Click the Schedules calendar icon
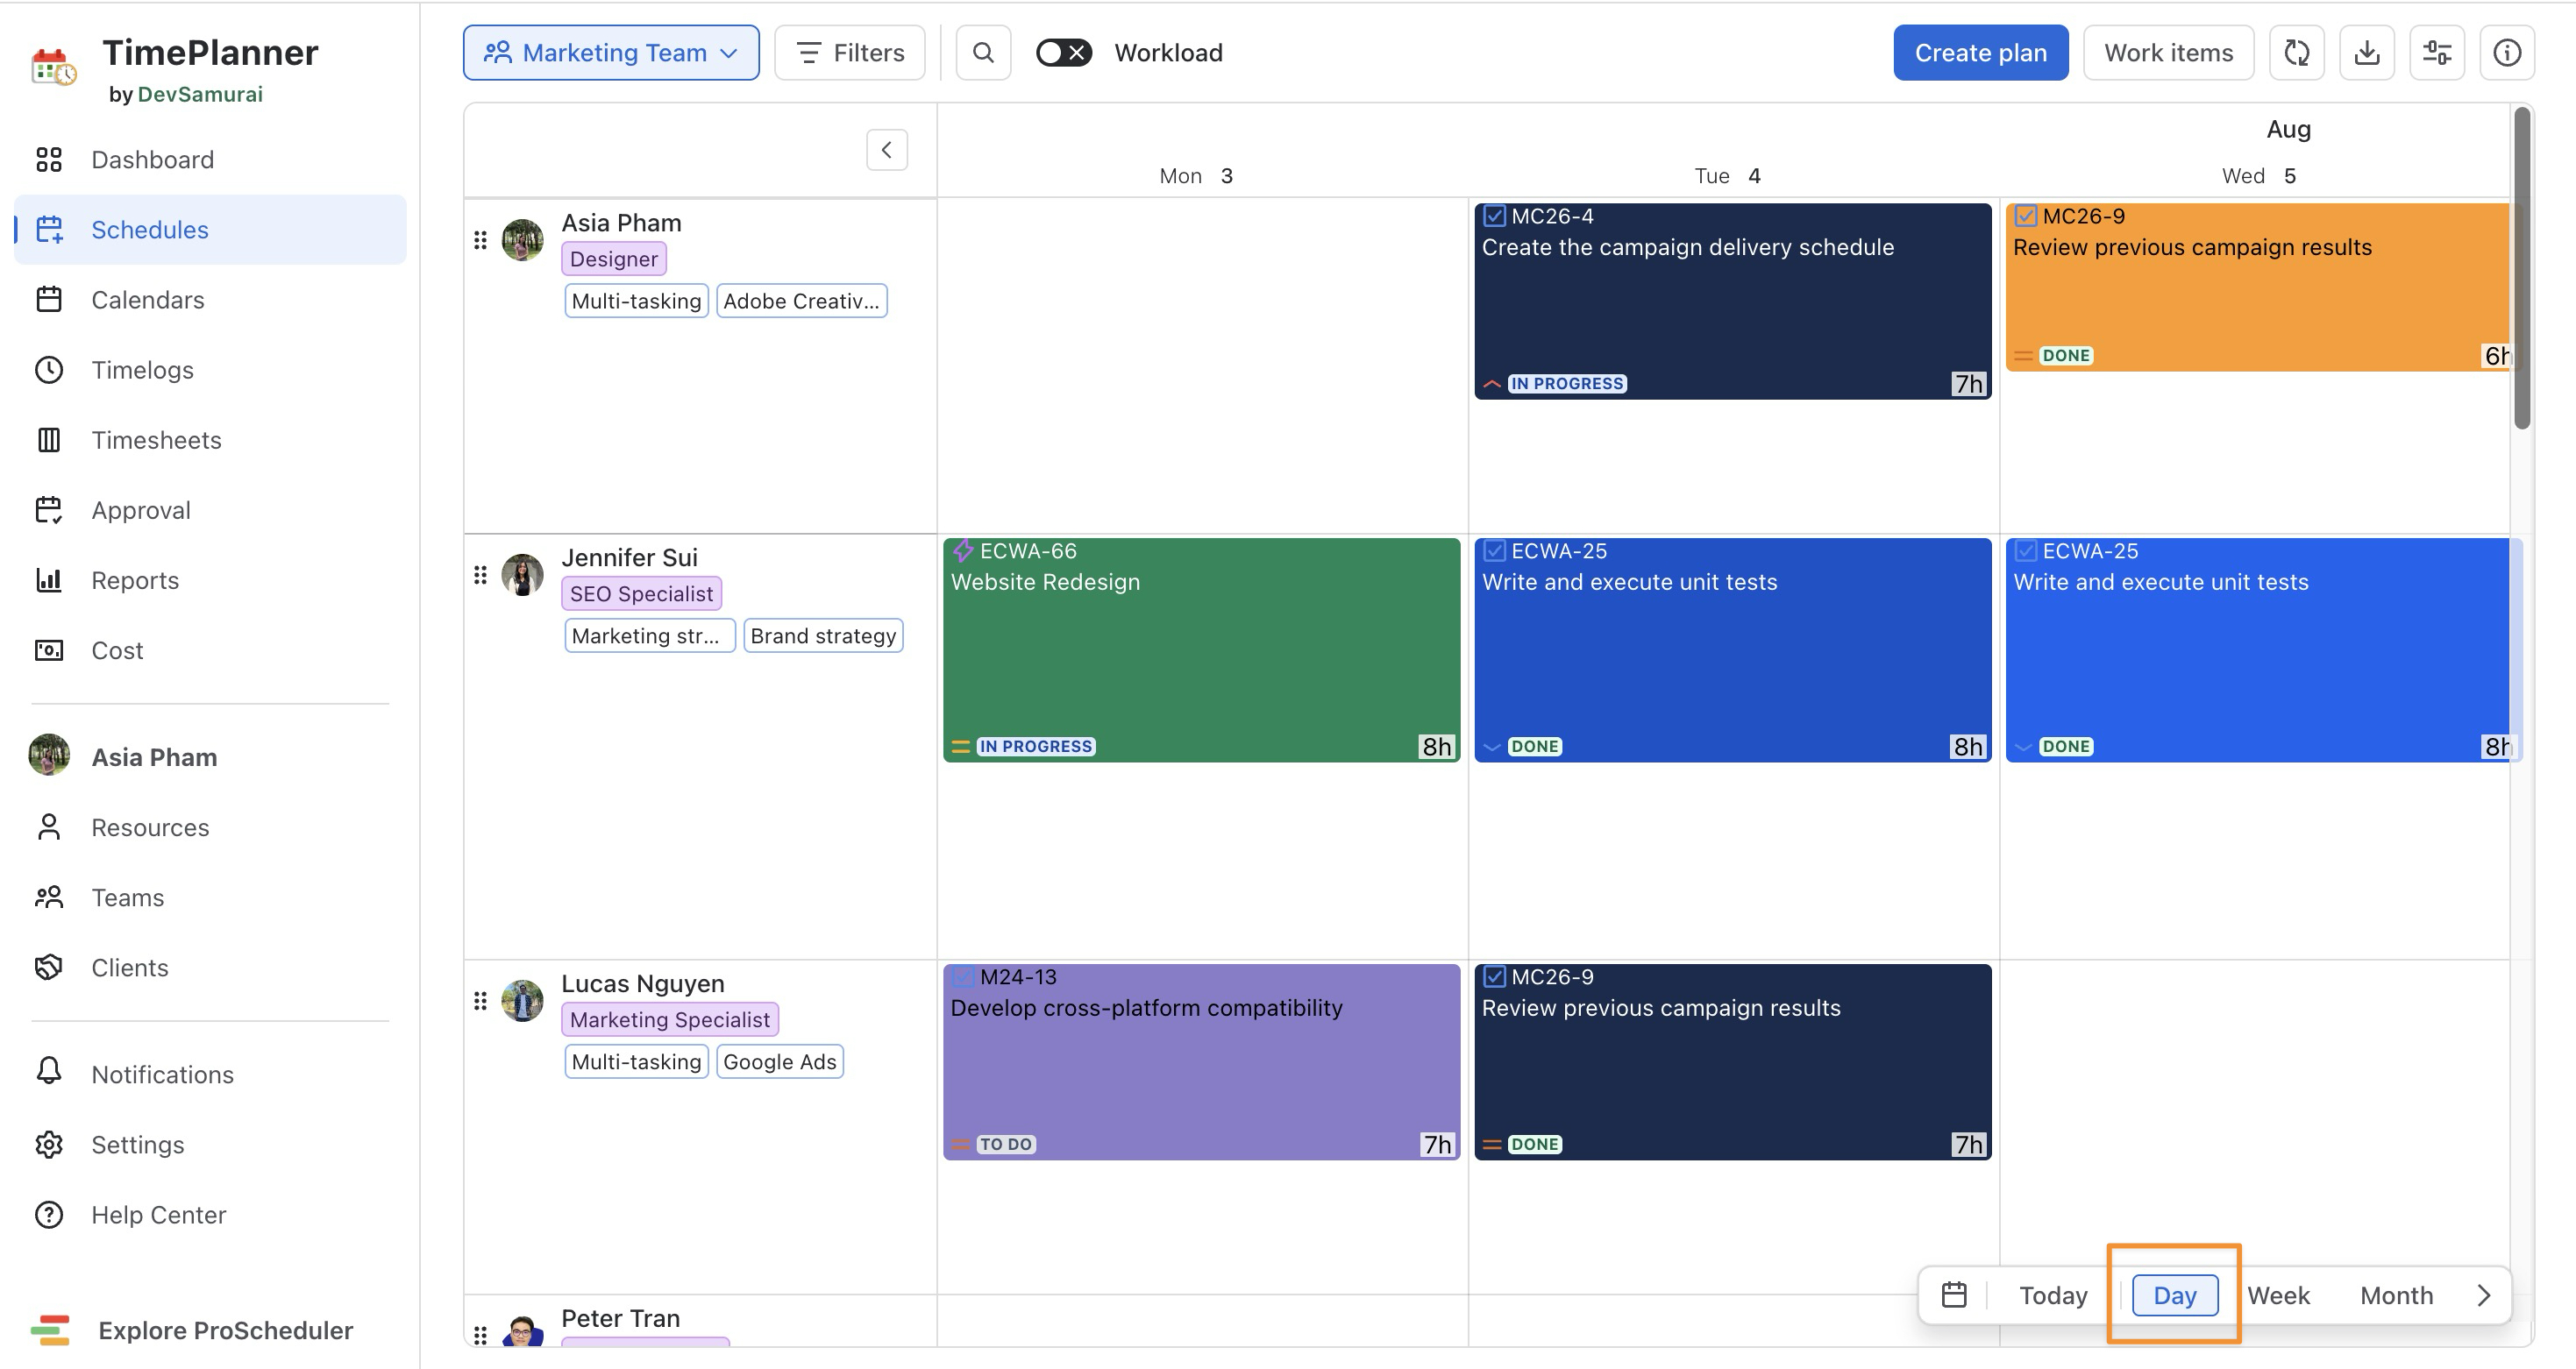The width and height of the screenshot is (2576, 1369). 49,230
